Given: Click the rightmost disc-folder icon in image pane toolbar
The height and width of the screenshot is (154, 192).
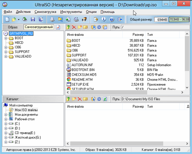Looking at the screenshot, I should (x=105, y=27).
